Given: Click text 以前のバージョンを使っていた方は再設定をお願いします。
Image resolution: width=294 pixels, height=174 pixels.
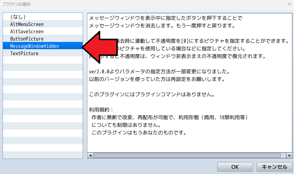Looking at the screenshot, I should [x=157, y=79].
